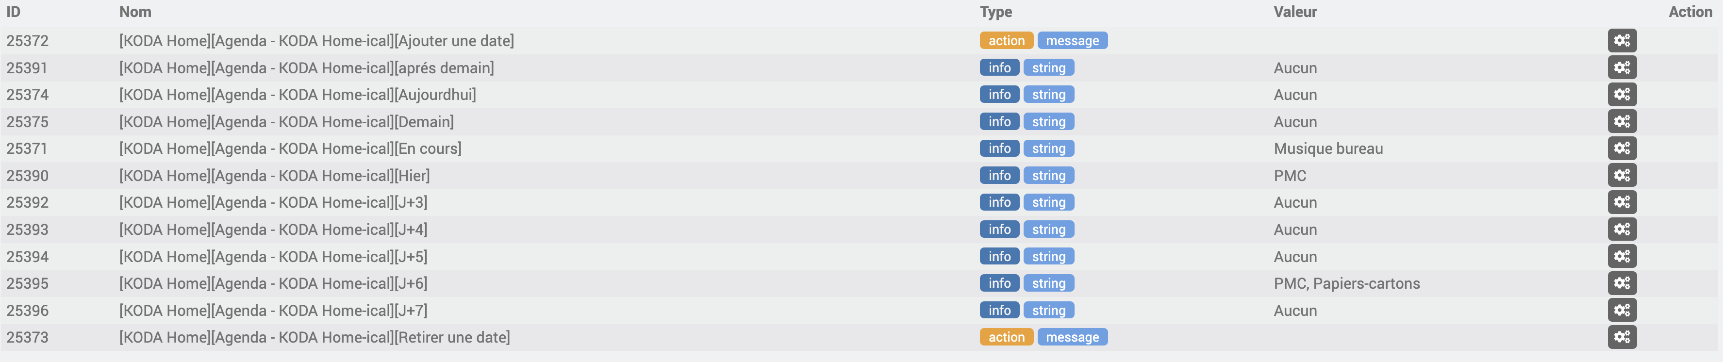
Task: Open gear settings on J+7 row
Action: (1622, 311)
